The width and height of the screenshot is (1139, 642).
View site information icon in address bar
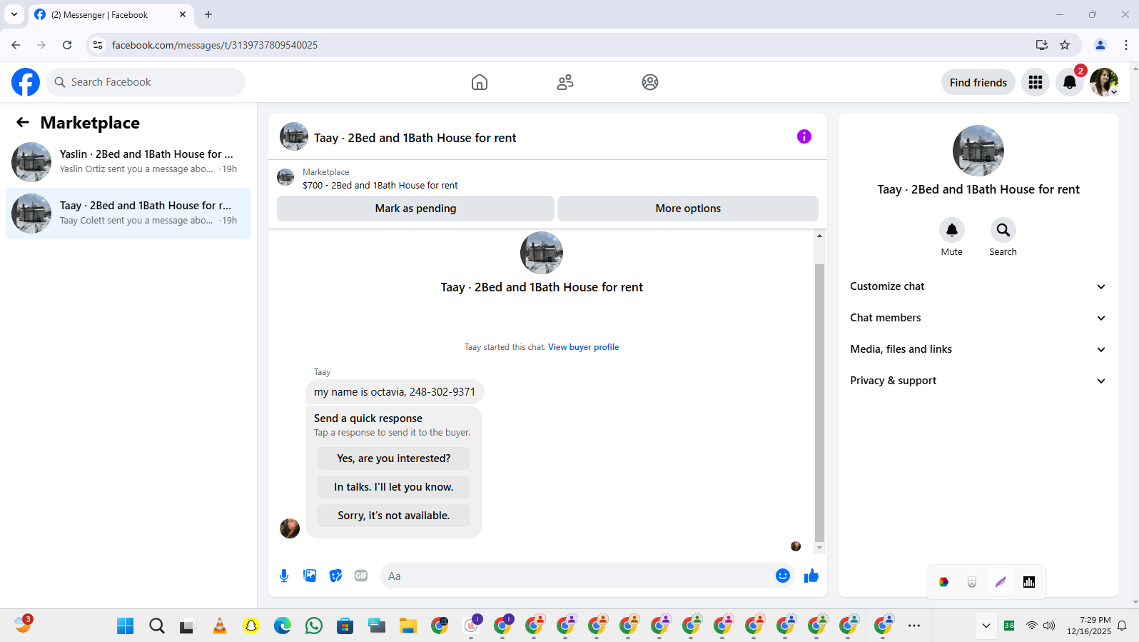pyautogui.click(x=98, y=45)
